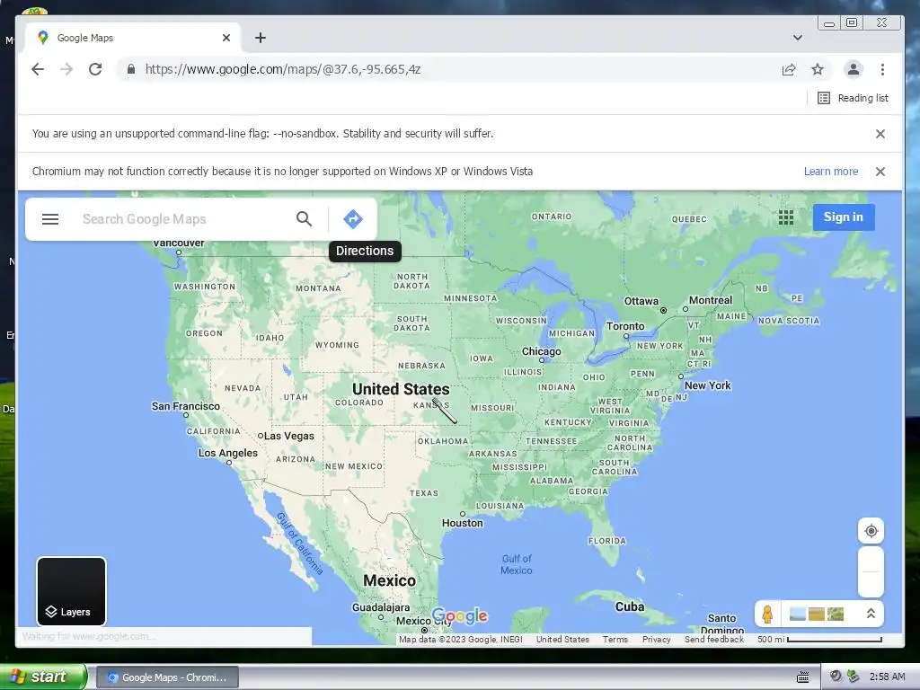
Task: Click the New York city label
Action: (x=708, y=385)
